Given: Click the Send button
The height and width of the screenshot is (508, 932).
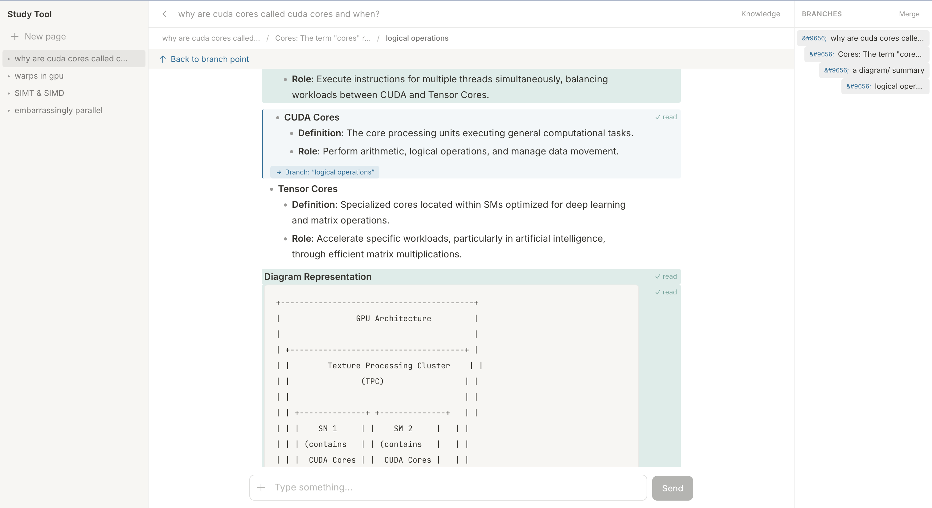Looking at the screenshot, I should 672,488.
